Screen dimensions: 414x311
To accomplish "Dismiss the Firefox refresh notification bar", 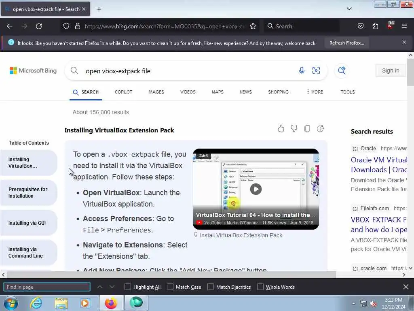I will 404,42.
